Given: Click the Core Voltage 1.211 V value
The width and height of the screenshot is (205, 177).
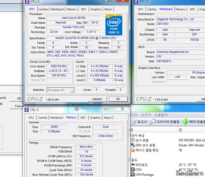Looking at the screenshot, I should [91, 32].
